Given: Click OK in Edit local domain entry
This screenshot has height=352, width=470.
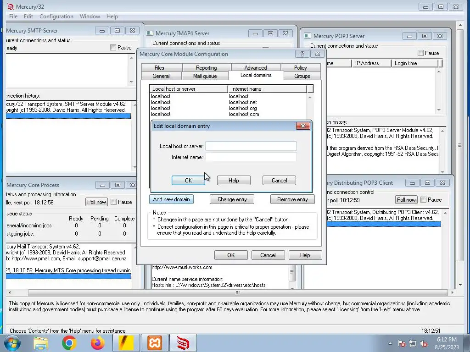Looking at the screenshot, I should pyautogui.click(x=188, y=180).
